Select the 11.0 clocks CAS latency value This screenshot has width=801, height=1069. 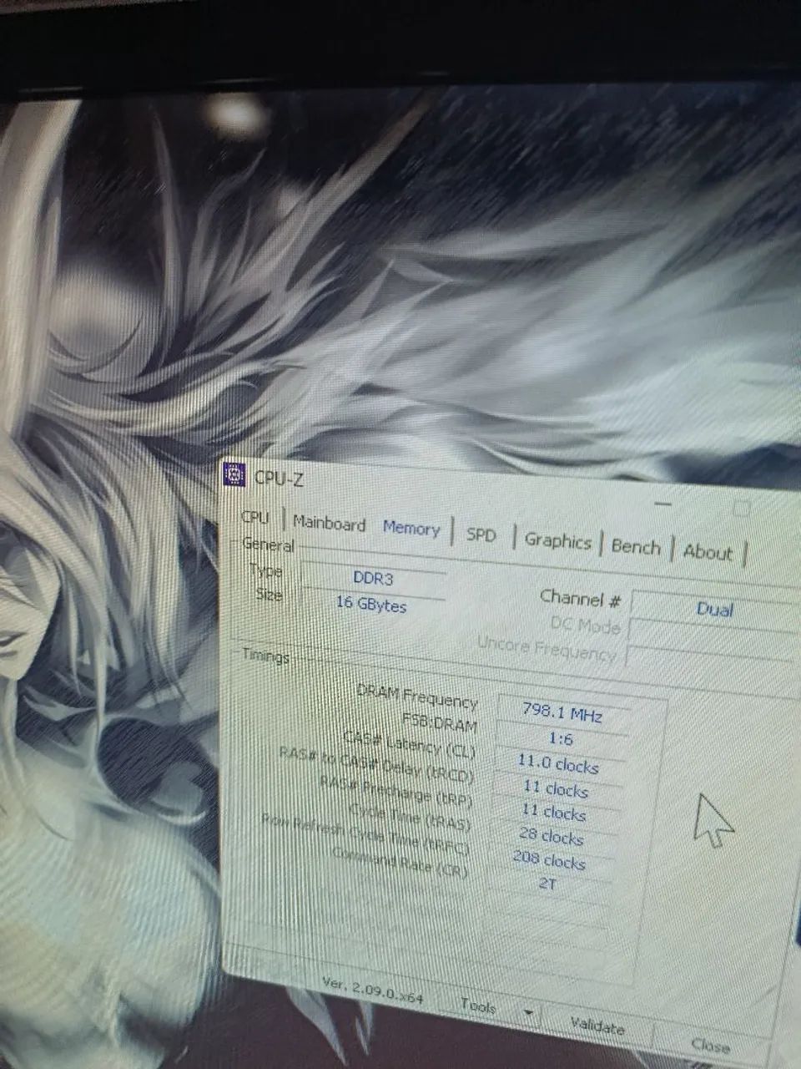557,764
